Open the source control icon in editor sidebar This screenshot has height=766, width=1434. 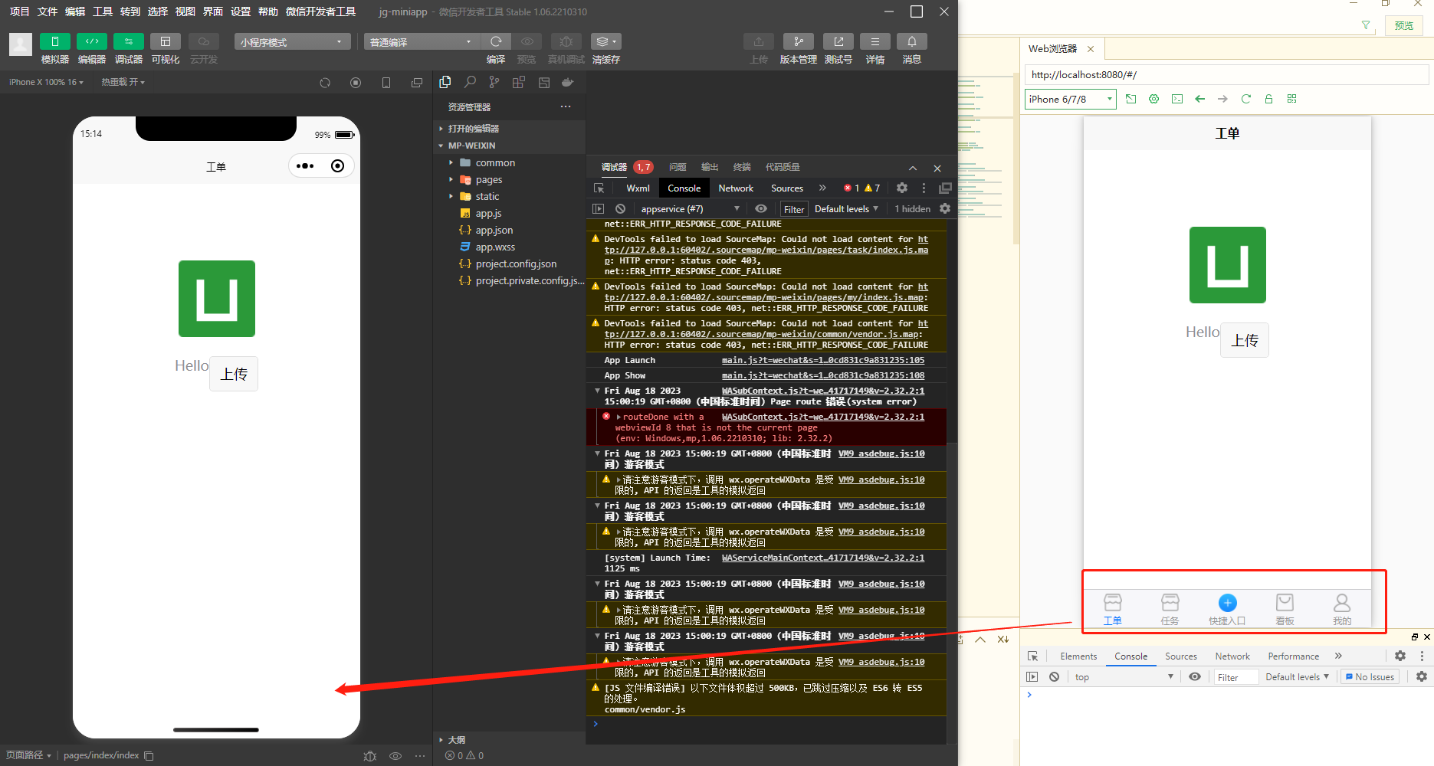[494, 82]
